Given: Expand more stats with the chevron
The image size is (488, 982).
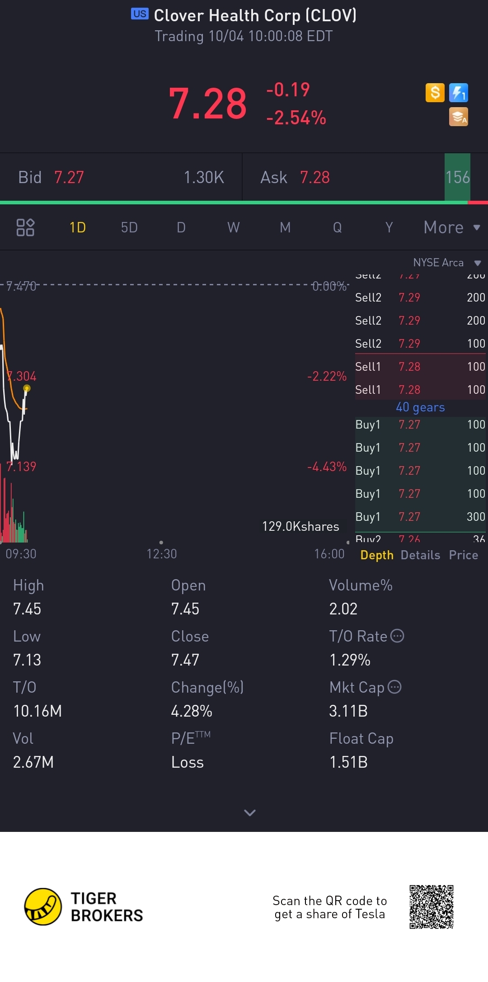Looking at the screenshot, I should click(x=250, y=812).
